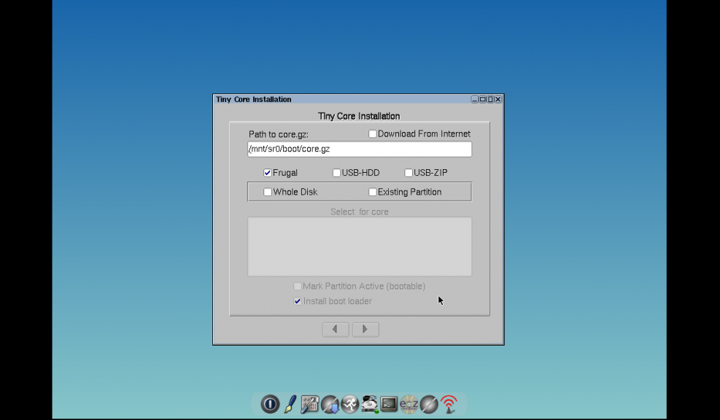Launch the aterm terminal icon
Viewport: 720px width, 420px height.
pyautogui.click(x=390, y=403)
